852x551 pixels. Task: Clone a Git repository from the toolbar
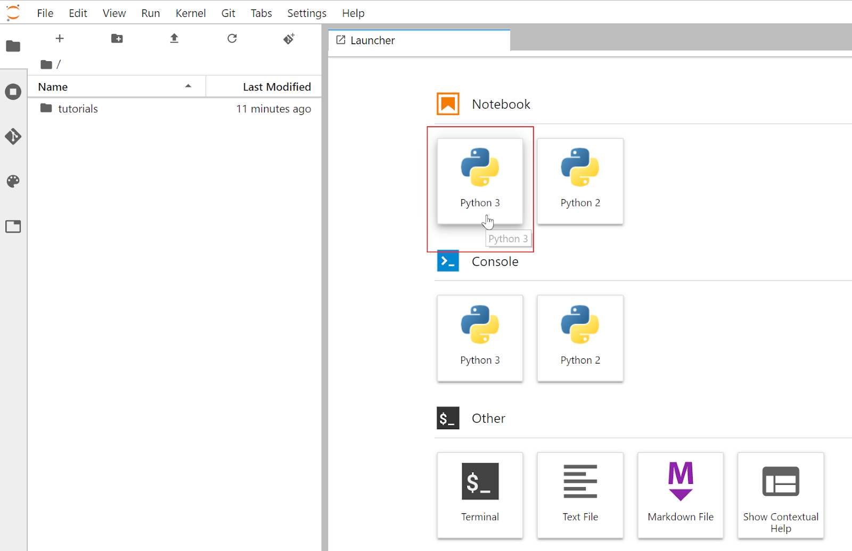(x=289, y=38)
